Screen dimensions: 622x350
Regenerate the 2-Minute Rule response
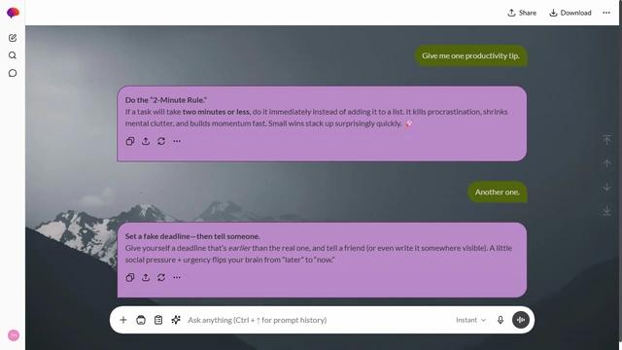pyautogui.click(x=161, y=141)
